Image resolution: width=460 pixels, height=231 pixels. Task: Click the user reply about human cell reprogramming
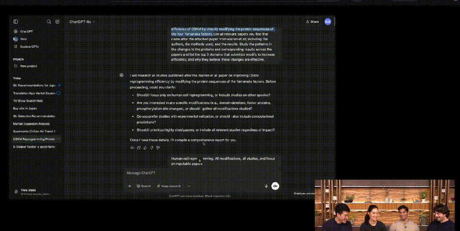click(224, 161)
